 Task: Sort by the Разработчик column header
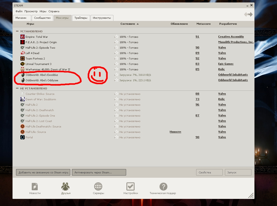pyautogui.click(x=228, y=24)
